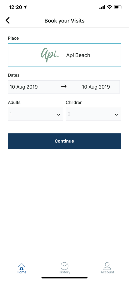
Task: Open the Adults selector showing 1
Action: click(35, 114)
